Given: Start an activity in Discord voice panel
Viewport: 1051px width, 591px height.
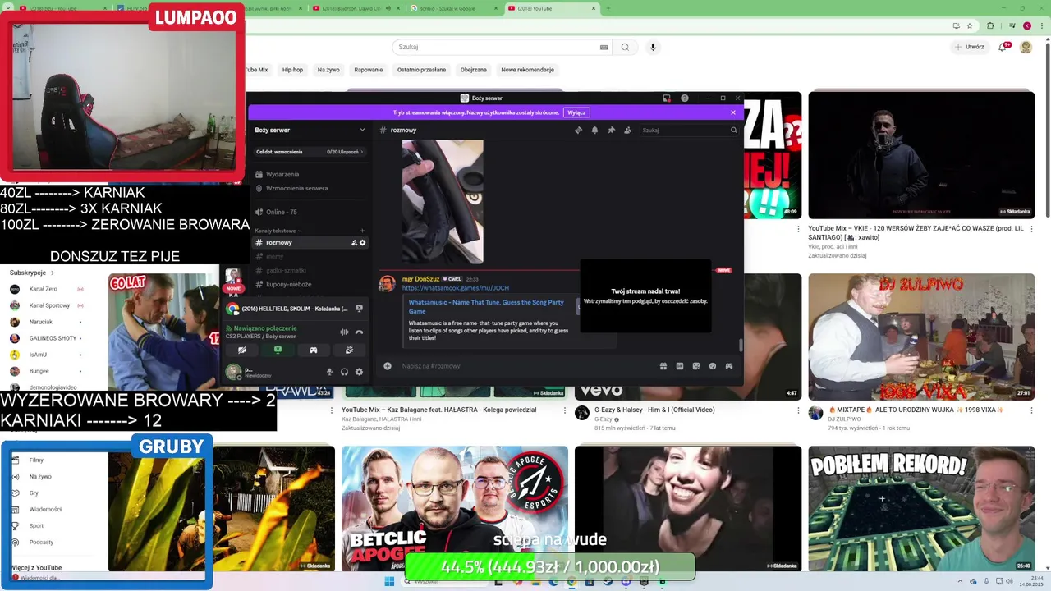Looking at the screenshot, I should click(x=313, y=350).
